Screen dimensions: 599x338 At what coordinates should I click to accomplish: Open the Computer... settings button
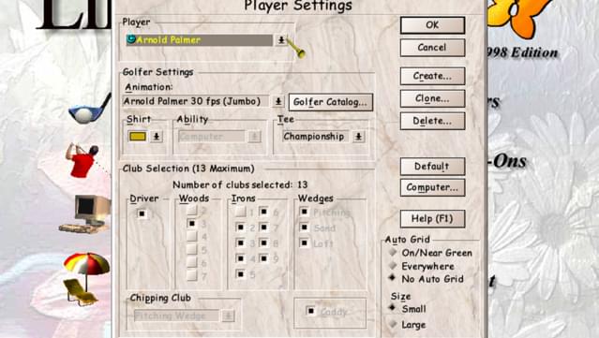coord(432,187)
